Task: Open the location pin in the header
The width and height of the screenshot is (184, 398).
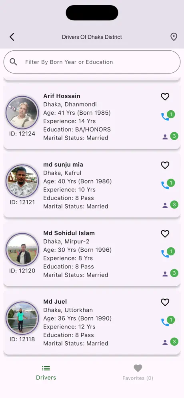Action: coord(174,37)
